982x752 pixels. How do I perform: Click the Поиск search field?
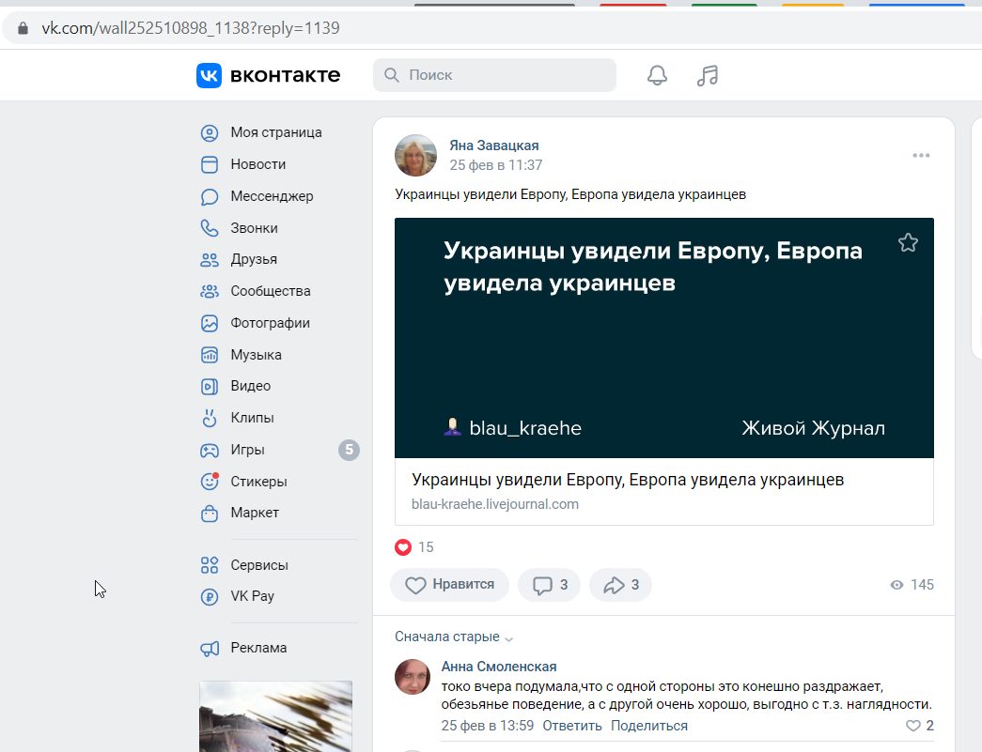[x=494, y=75]
